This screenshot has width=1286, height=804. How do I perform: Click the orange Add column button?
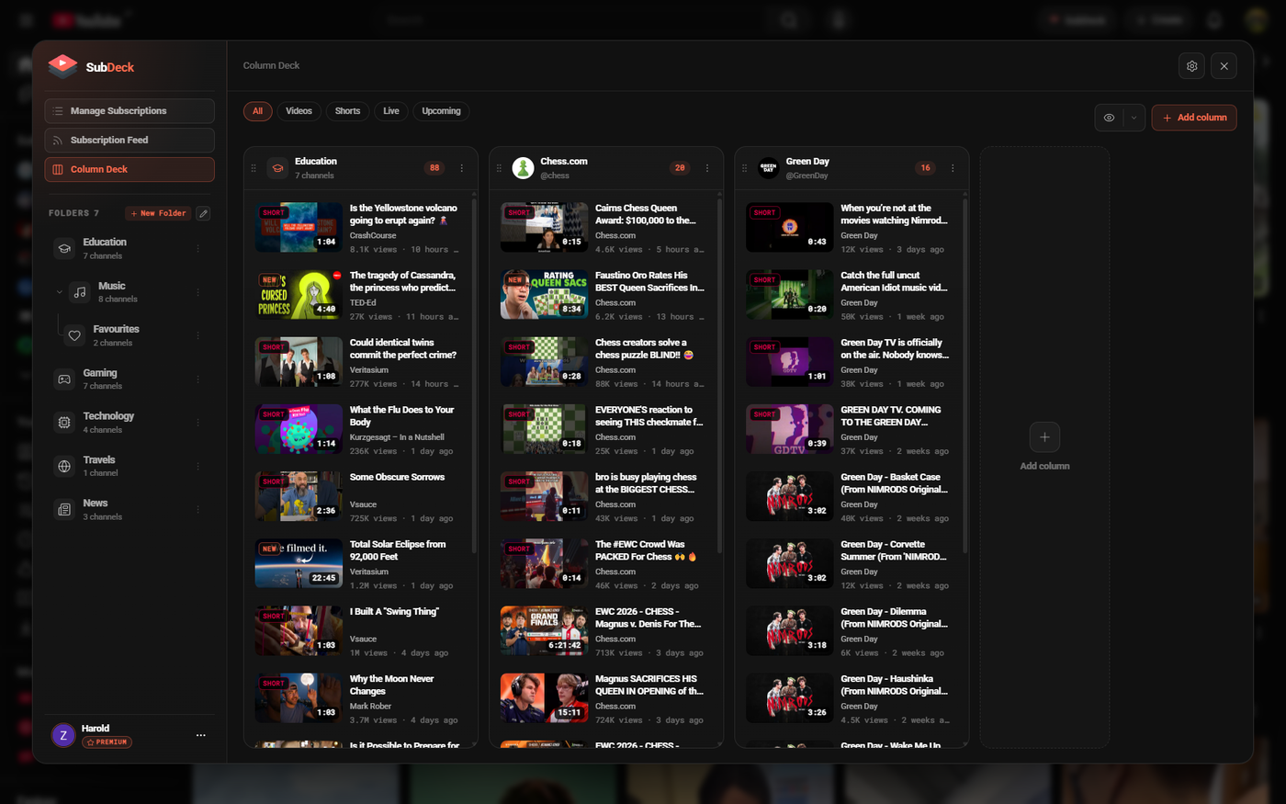[1194, 118]
